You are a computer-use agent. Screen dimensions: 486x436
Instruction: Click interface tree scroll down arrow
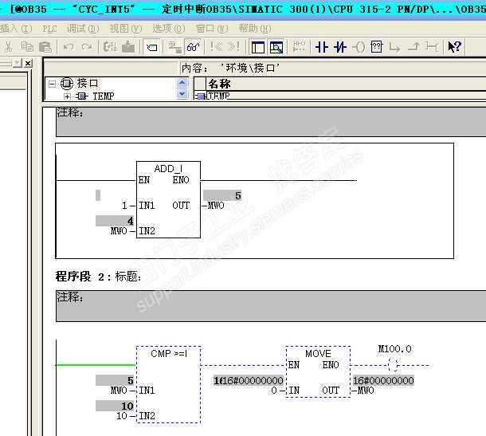(x=182, y=93)
